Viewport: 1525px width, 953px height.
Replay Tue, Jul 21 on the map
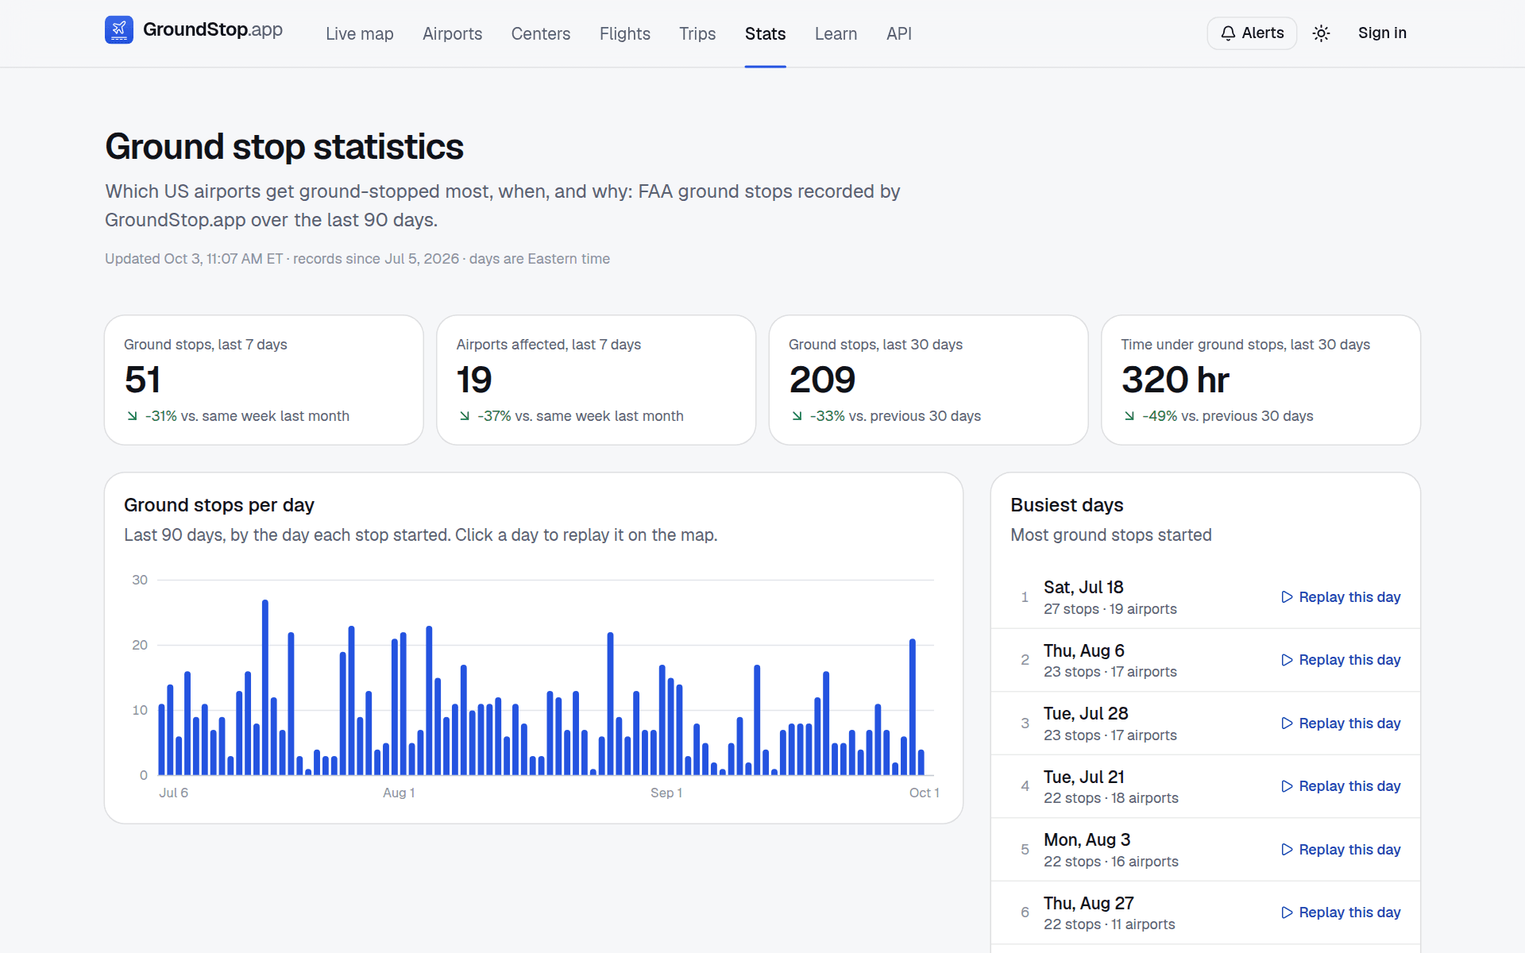1341,786
